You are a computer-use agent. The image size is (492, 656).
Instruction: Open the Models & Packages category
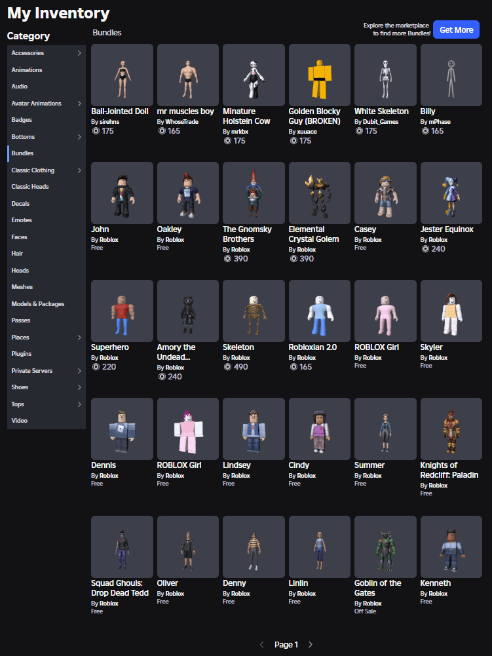pos(37,304)
